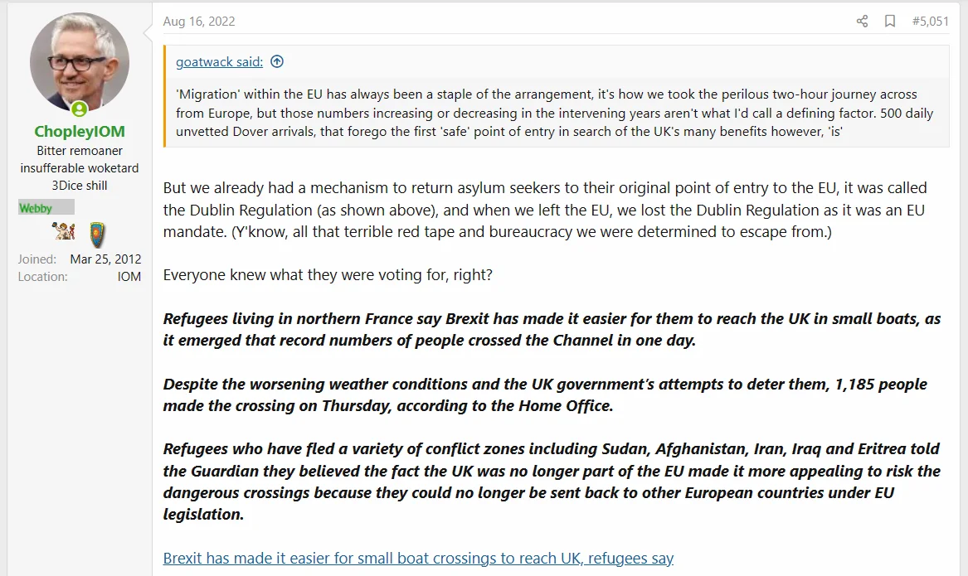Open the ChopleyIOM username link
Viewport: 968px width, 576px height.
(80, 131)
